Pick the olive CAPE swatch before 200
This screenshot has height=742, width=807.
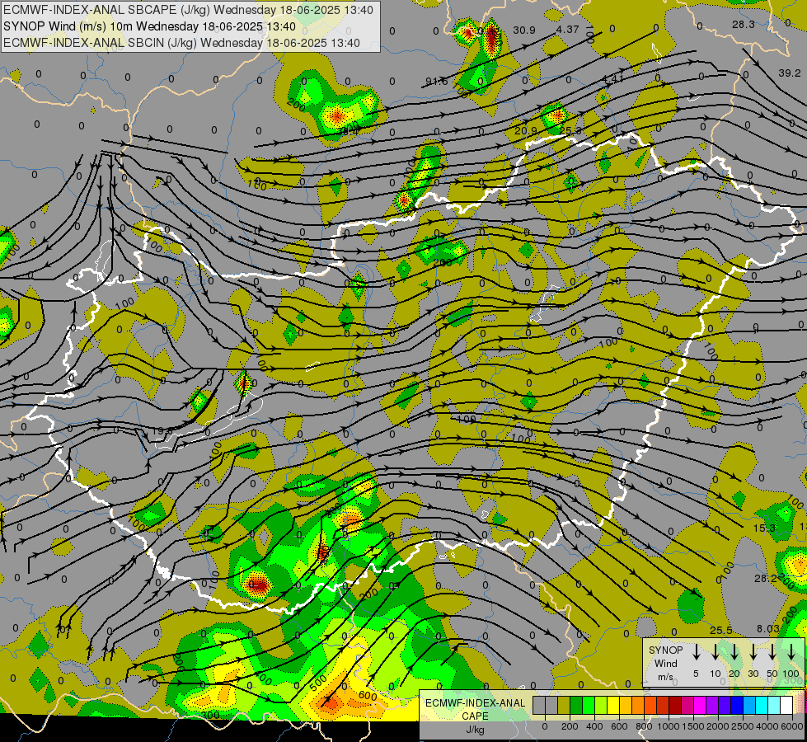tap(564, 705)
